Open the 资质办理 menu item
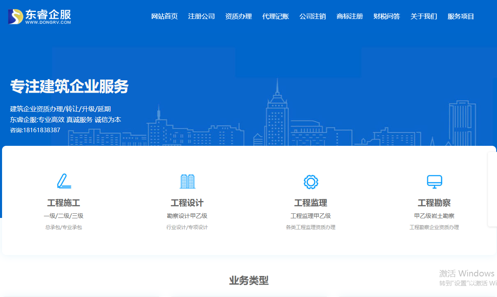This screenshot has height=297, width=497. coord(238,16)
